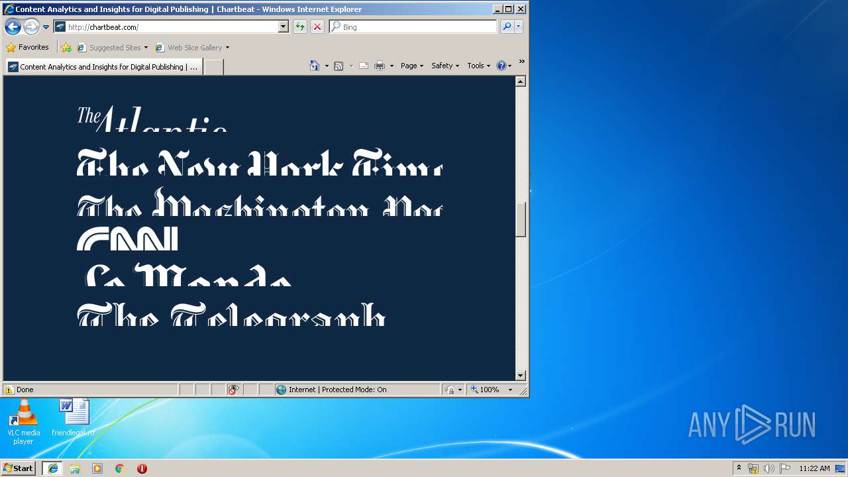Click The New York Times logo
This screenshot has width=848, height=477.
pyautogui.click(x=260, y=163)
